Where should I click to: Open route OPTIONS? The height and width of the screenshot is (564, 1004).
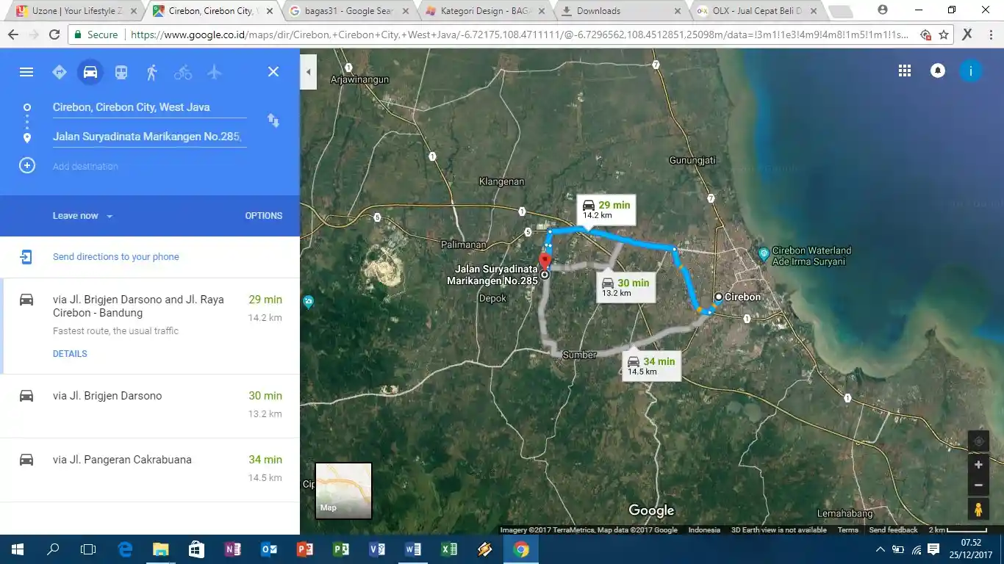coord(263,216)
